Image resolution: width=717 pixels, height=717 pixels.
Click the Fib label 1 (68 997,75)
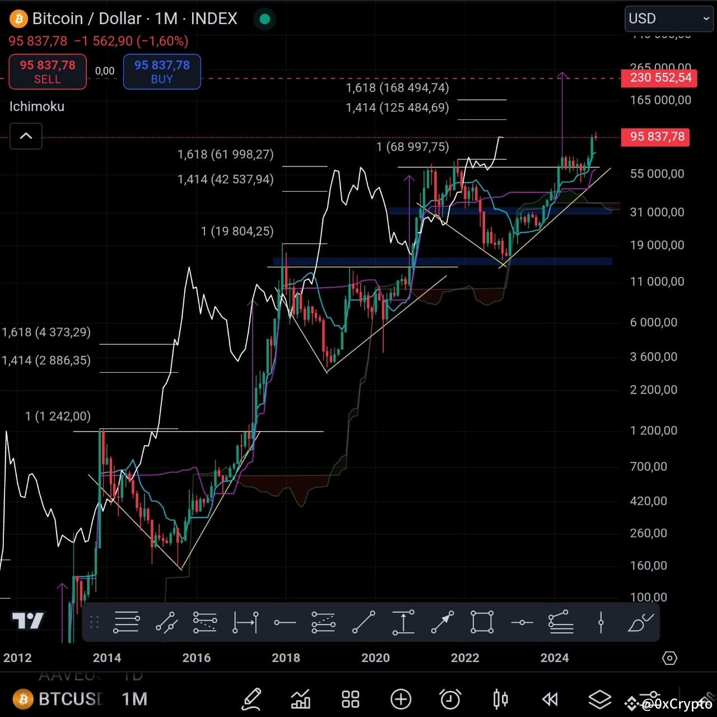click(413, 147)
